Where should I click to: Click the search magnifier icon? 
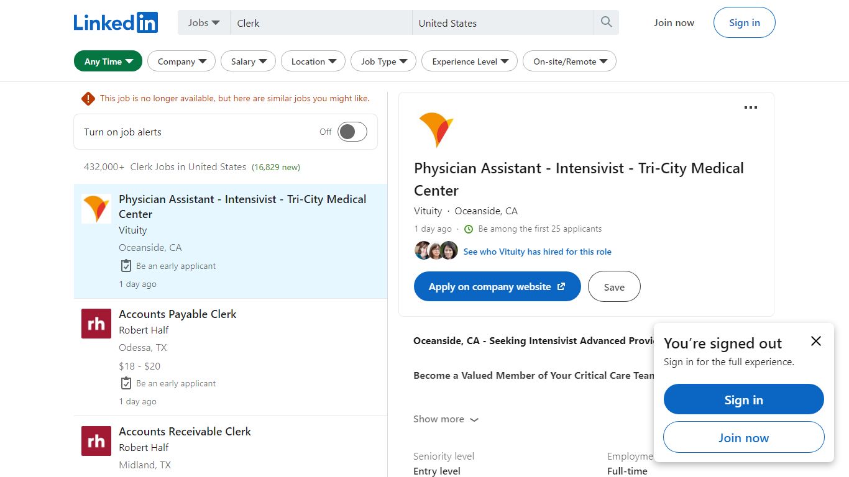click(607, 22)
